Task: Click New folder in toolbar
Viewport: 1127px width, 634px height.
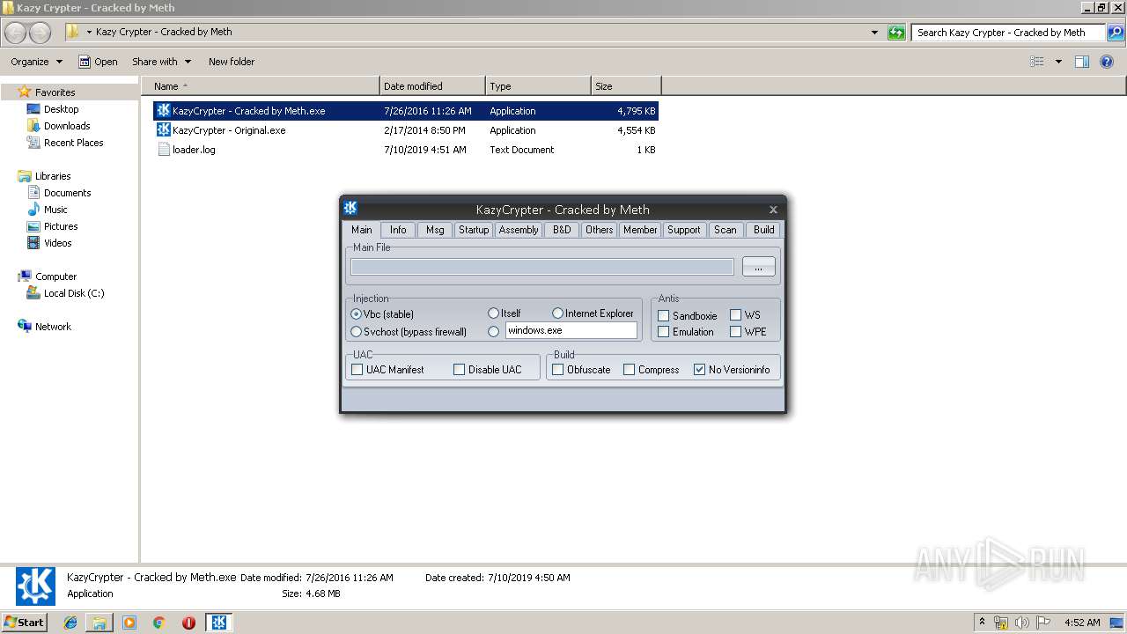Action: click(x=232, y=62)
